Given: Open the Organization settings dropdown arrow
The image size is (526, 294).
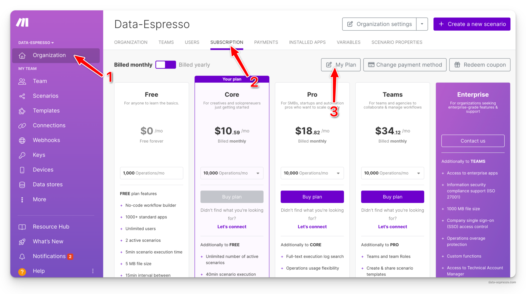Looking at the screenshot, I should click(422, 24).
